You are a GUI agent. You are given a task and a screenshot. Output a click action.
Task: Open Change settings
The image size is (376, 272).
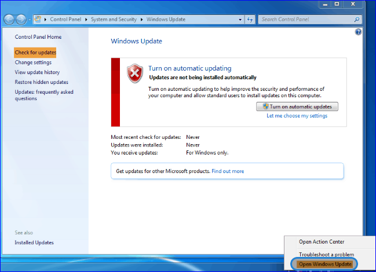(x=33, y=63)
